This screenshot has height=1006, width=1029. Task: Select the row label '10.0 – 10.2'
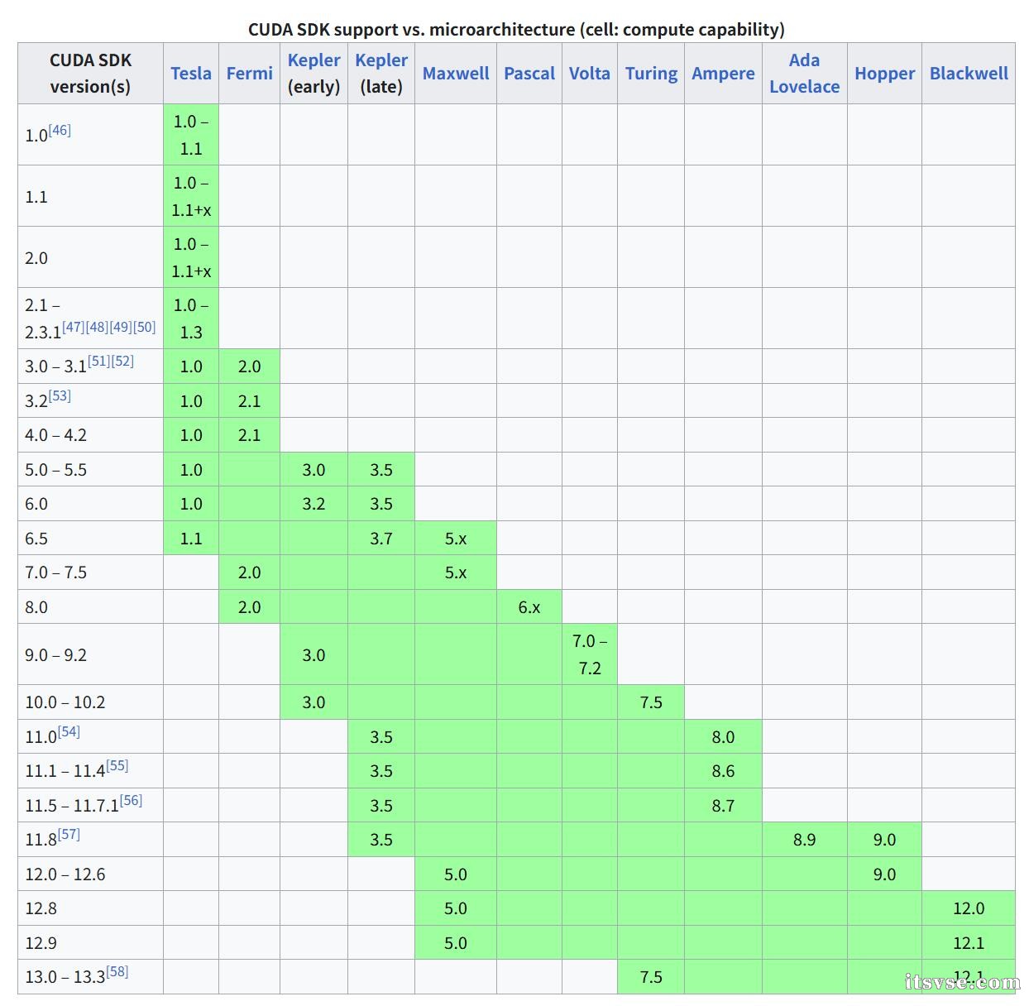coord(65,702)
